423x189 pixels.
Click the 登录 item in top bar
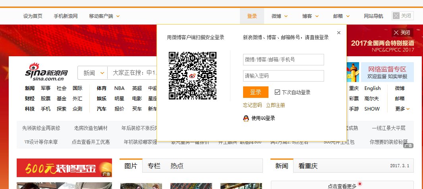[x=252, y=16]
